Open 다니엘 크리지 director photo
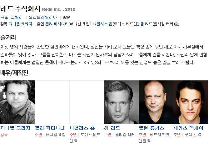Screen dimensions: 209x148 pyautogui.click(x=17, y=102)
